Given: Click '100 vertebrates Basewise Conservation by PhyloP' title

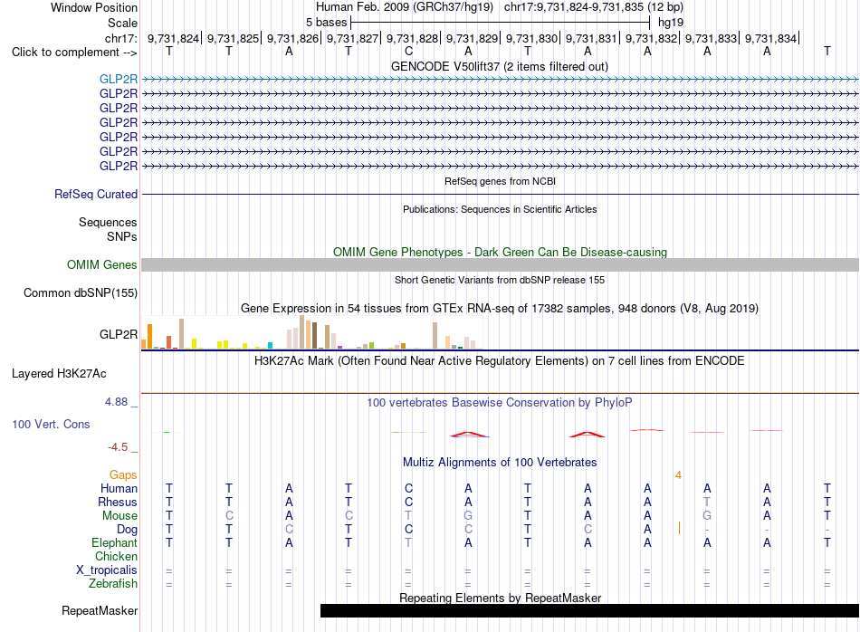Looking at the screenshot, I should click(500, 403).
